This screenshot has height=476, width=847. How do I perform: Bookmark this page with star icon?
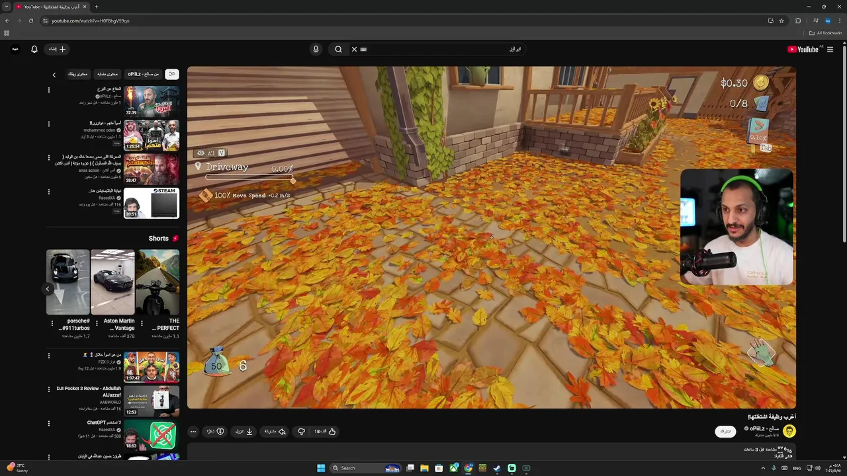coord(781,20)
